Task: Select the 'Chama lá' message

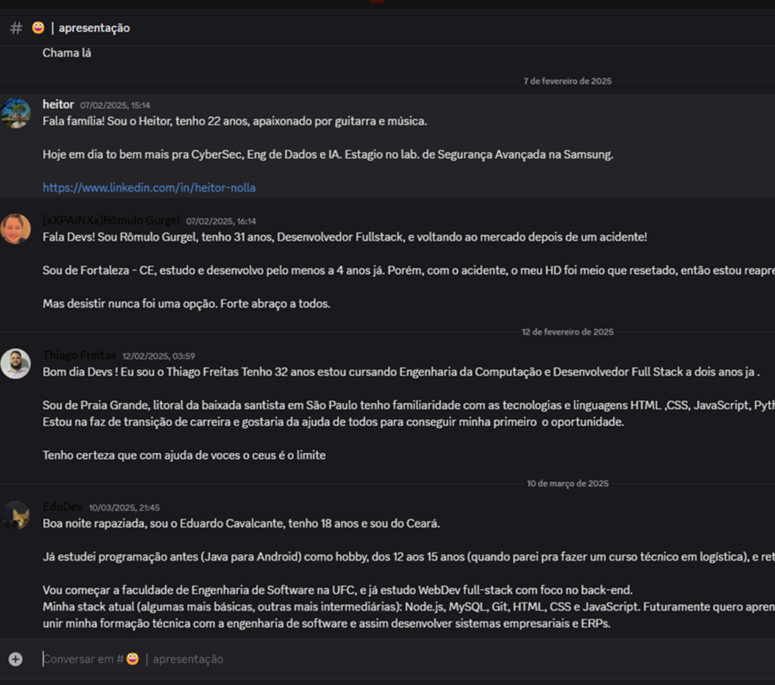Action: [67, 53]
